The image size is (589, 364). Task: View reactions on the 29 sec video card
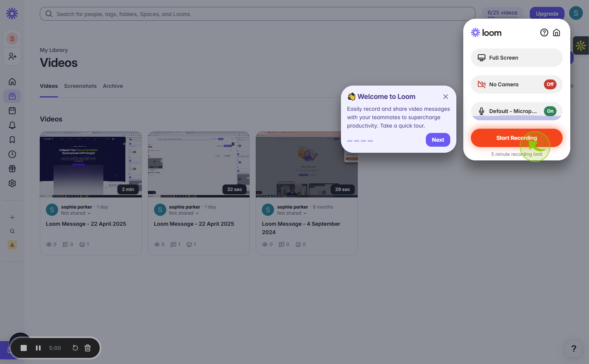[300, 244]
